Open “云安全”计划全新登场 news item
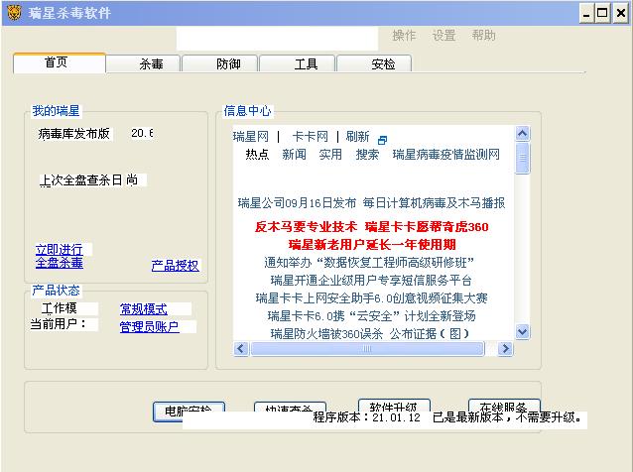The image size is (633, 472). [x=371, y=316]
